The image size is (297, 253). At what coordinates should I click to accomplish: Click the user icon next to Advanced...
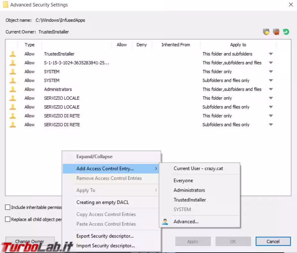165,222
